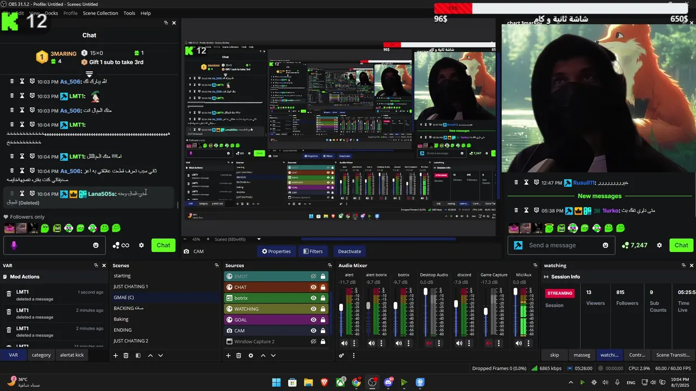Image resolution: width=696 pixels, height=391 pixels.
Task: Open the Scene Collection menu
Action: tap(100, 13)
